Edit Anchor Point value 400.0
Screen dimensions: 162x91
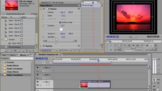tap(63, 34)
